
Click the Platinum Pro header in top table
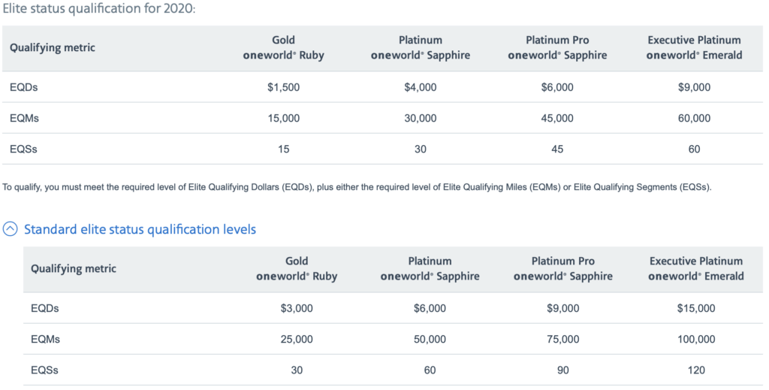[557, 47]
